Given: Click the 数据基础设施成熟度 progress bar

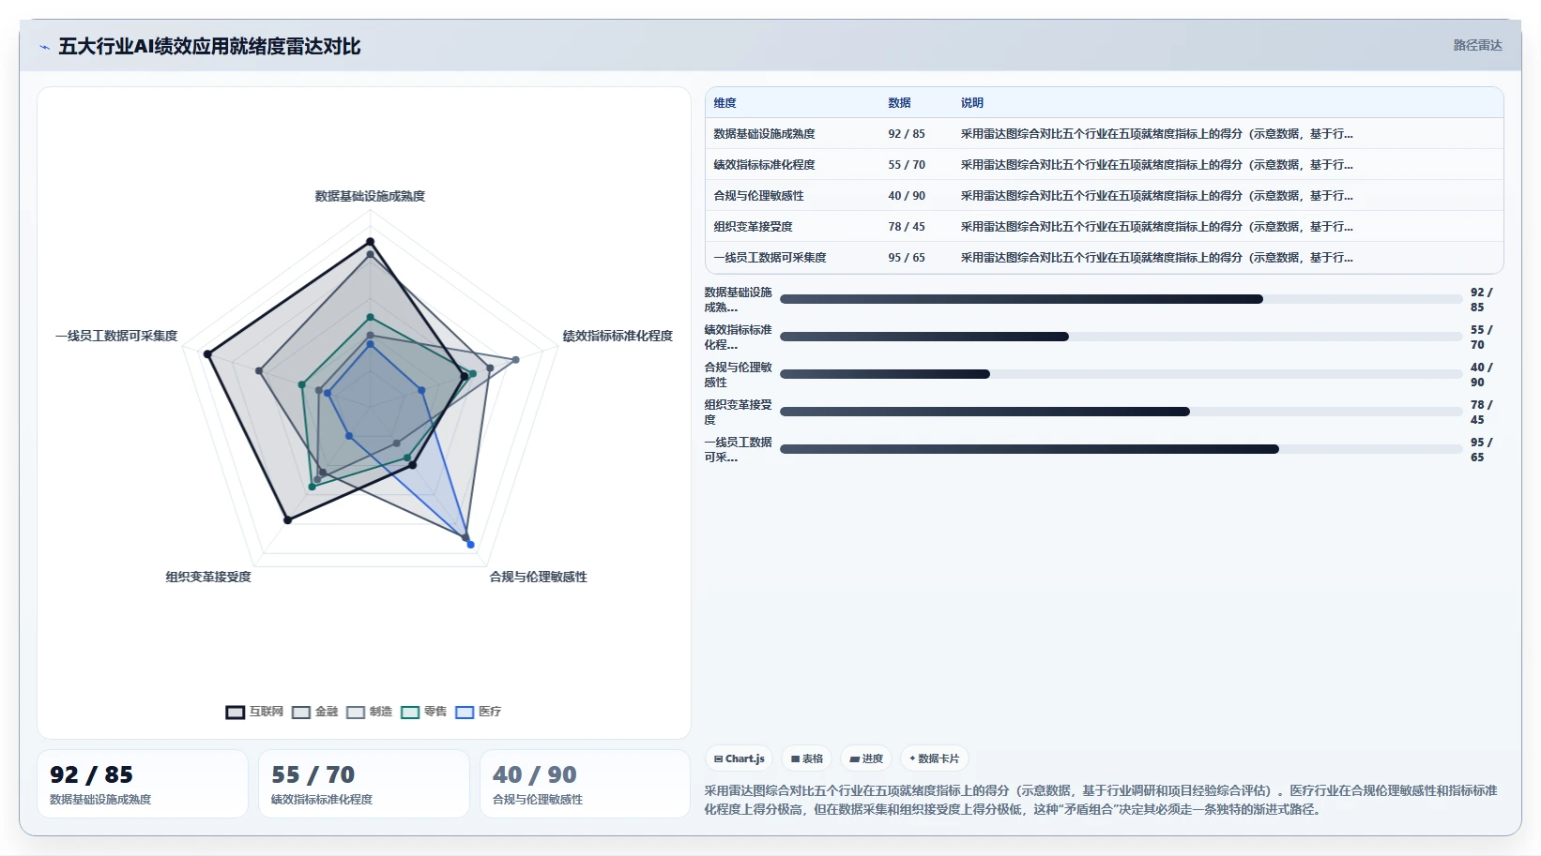Looking at the screenshot, I should click(x=1121, y=299).
